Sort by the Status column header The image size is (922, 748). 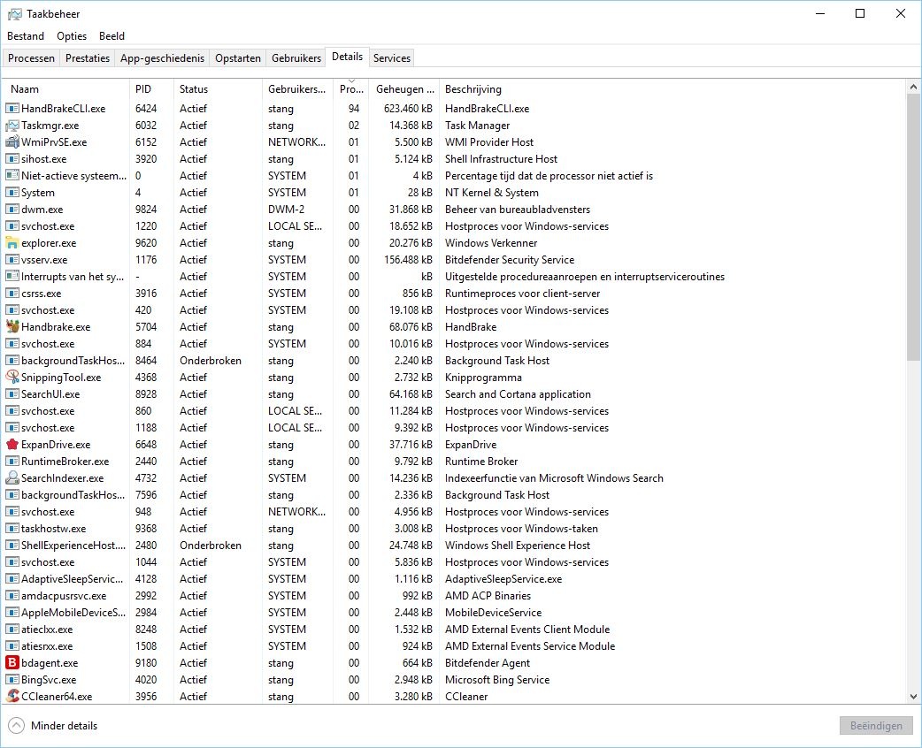pyautogui.click(x=218, y=89)
